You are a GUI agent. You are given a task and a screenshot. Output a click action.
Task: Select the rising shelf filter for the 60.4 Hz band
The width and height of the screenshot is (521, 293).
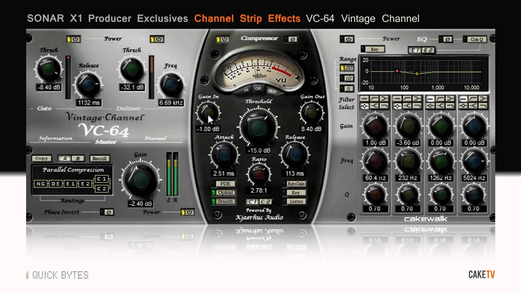tap(374, 98)
